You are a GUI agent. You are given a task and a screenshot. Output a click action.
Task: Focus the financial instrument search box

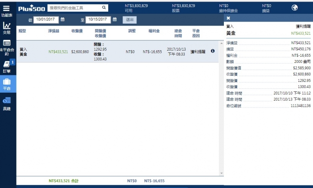click(x=74, y=7)
